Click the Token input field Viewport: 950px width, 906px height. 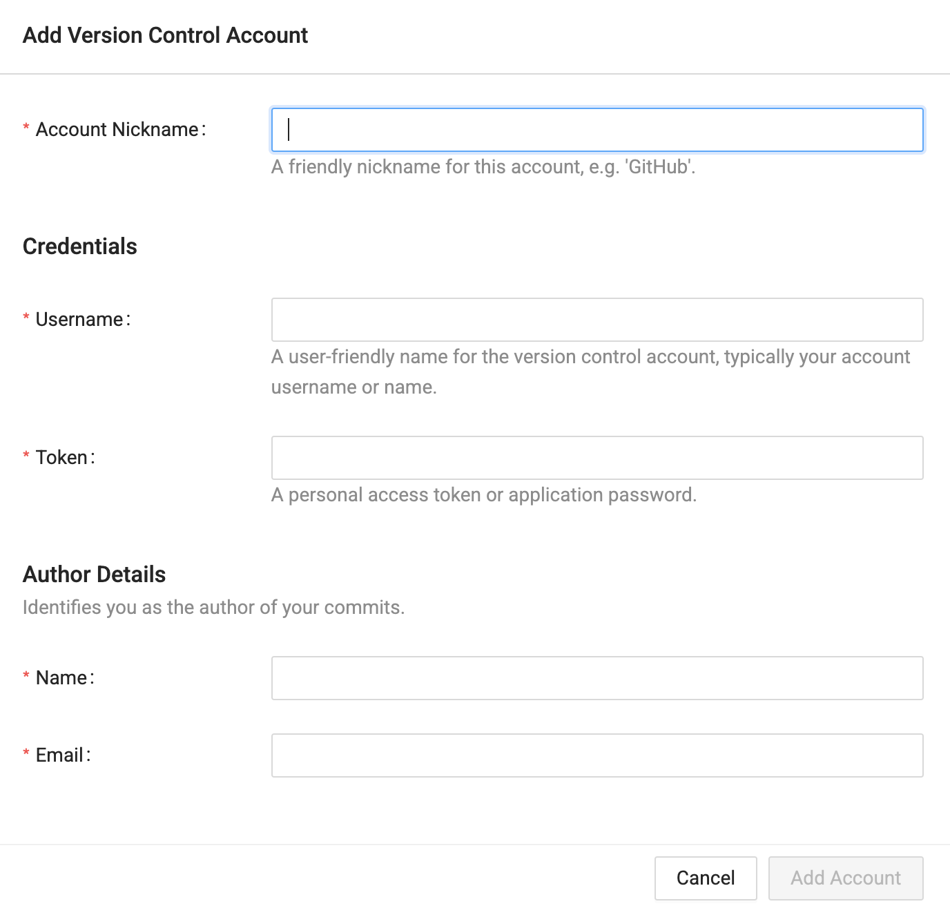597,457
